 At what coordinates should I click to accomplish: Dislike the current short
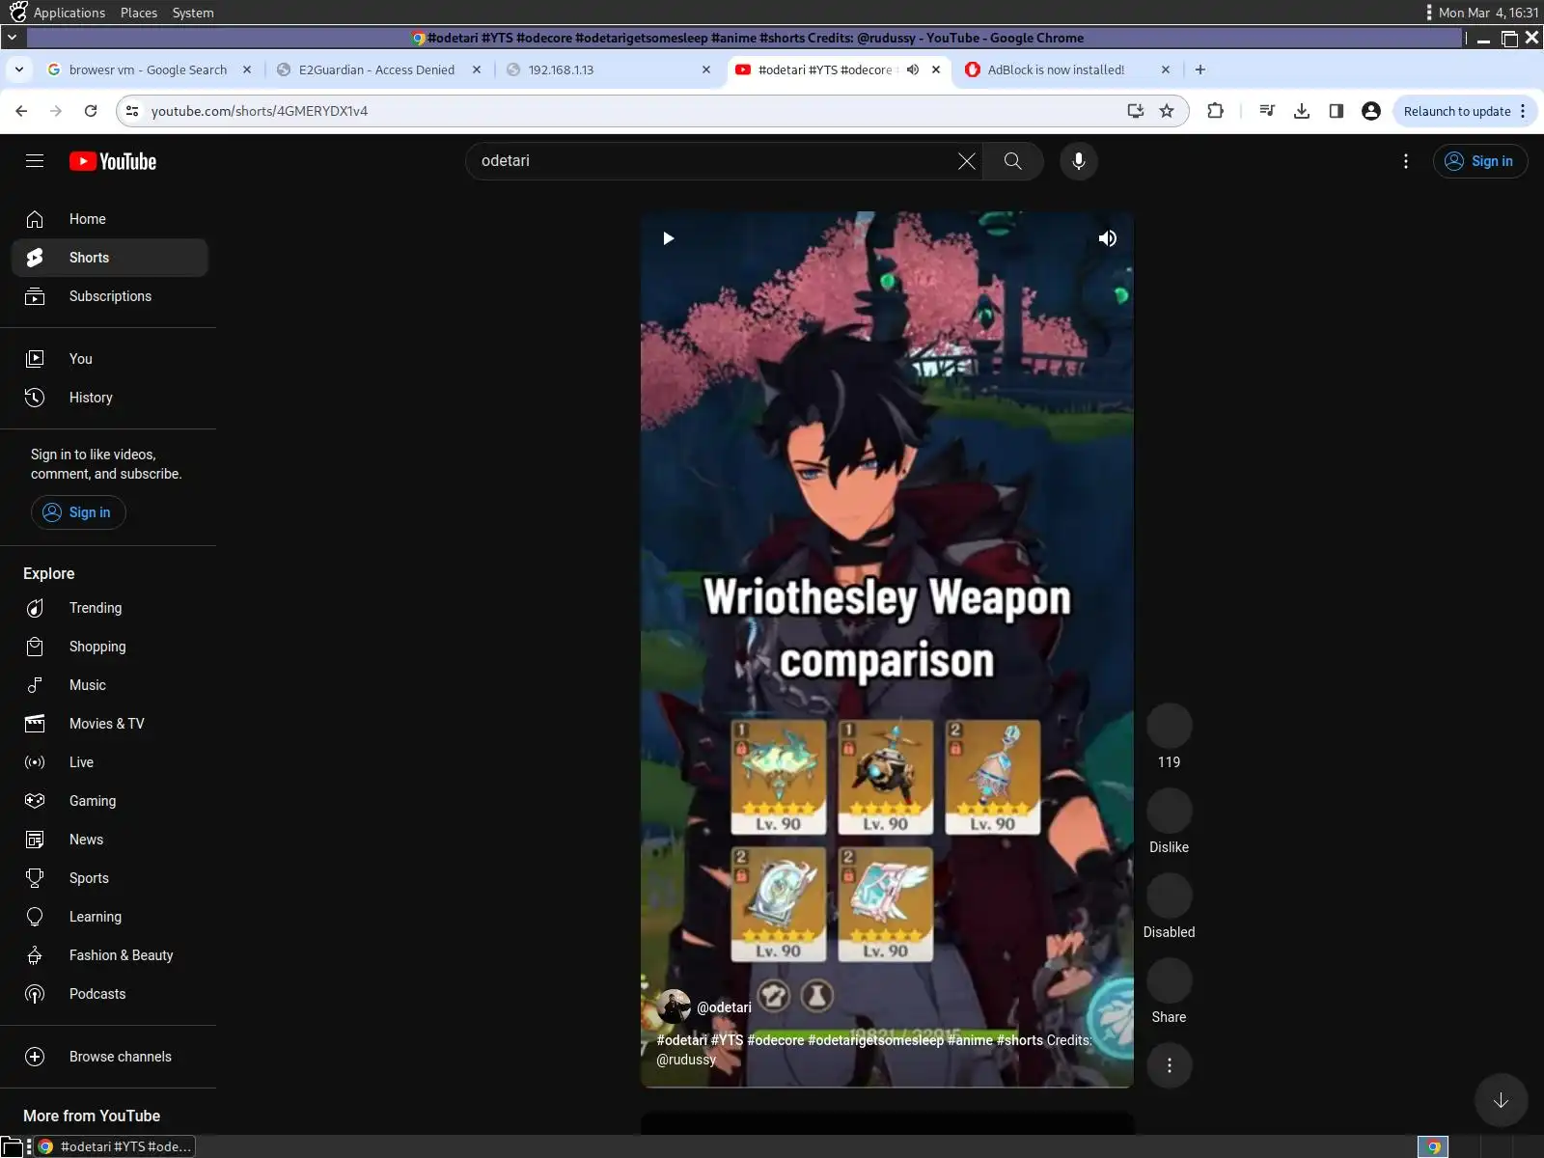tap(1169, 811)
